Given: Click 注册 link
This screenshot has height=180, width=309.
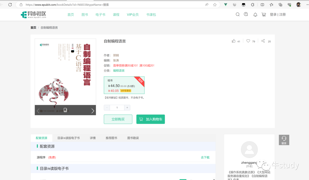Looking at the screenshot, I should [282, 15].
